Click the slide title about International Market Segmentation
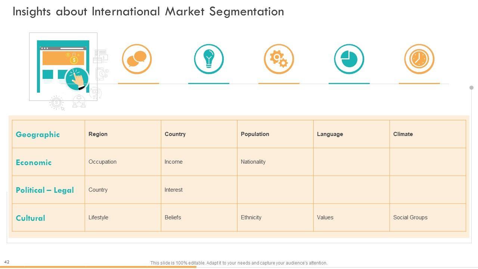The image size is (478, 269). pos(148,12)
